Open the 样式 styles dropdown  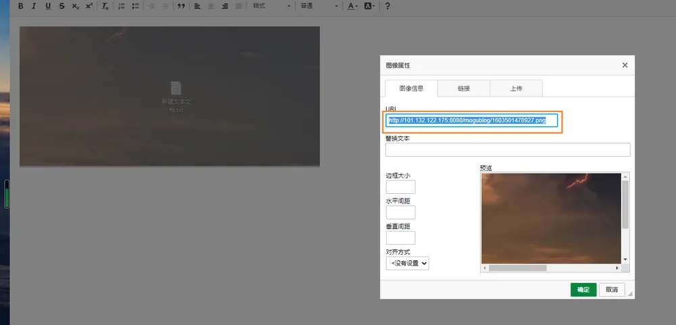tap(272, 6)
